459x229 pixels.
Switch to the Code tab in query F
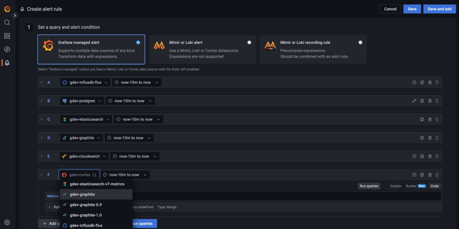tap(435, 186)
